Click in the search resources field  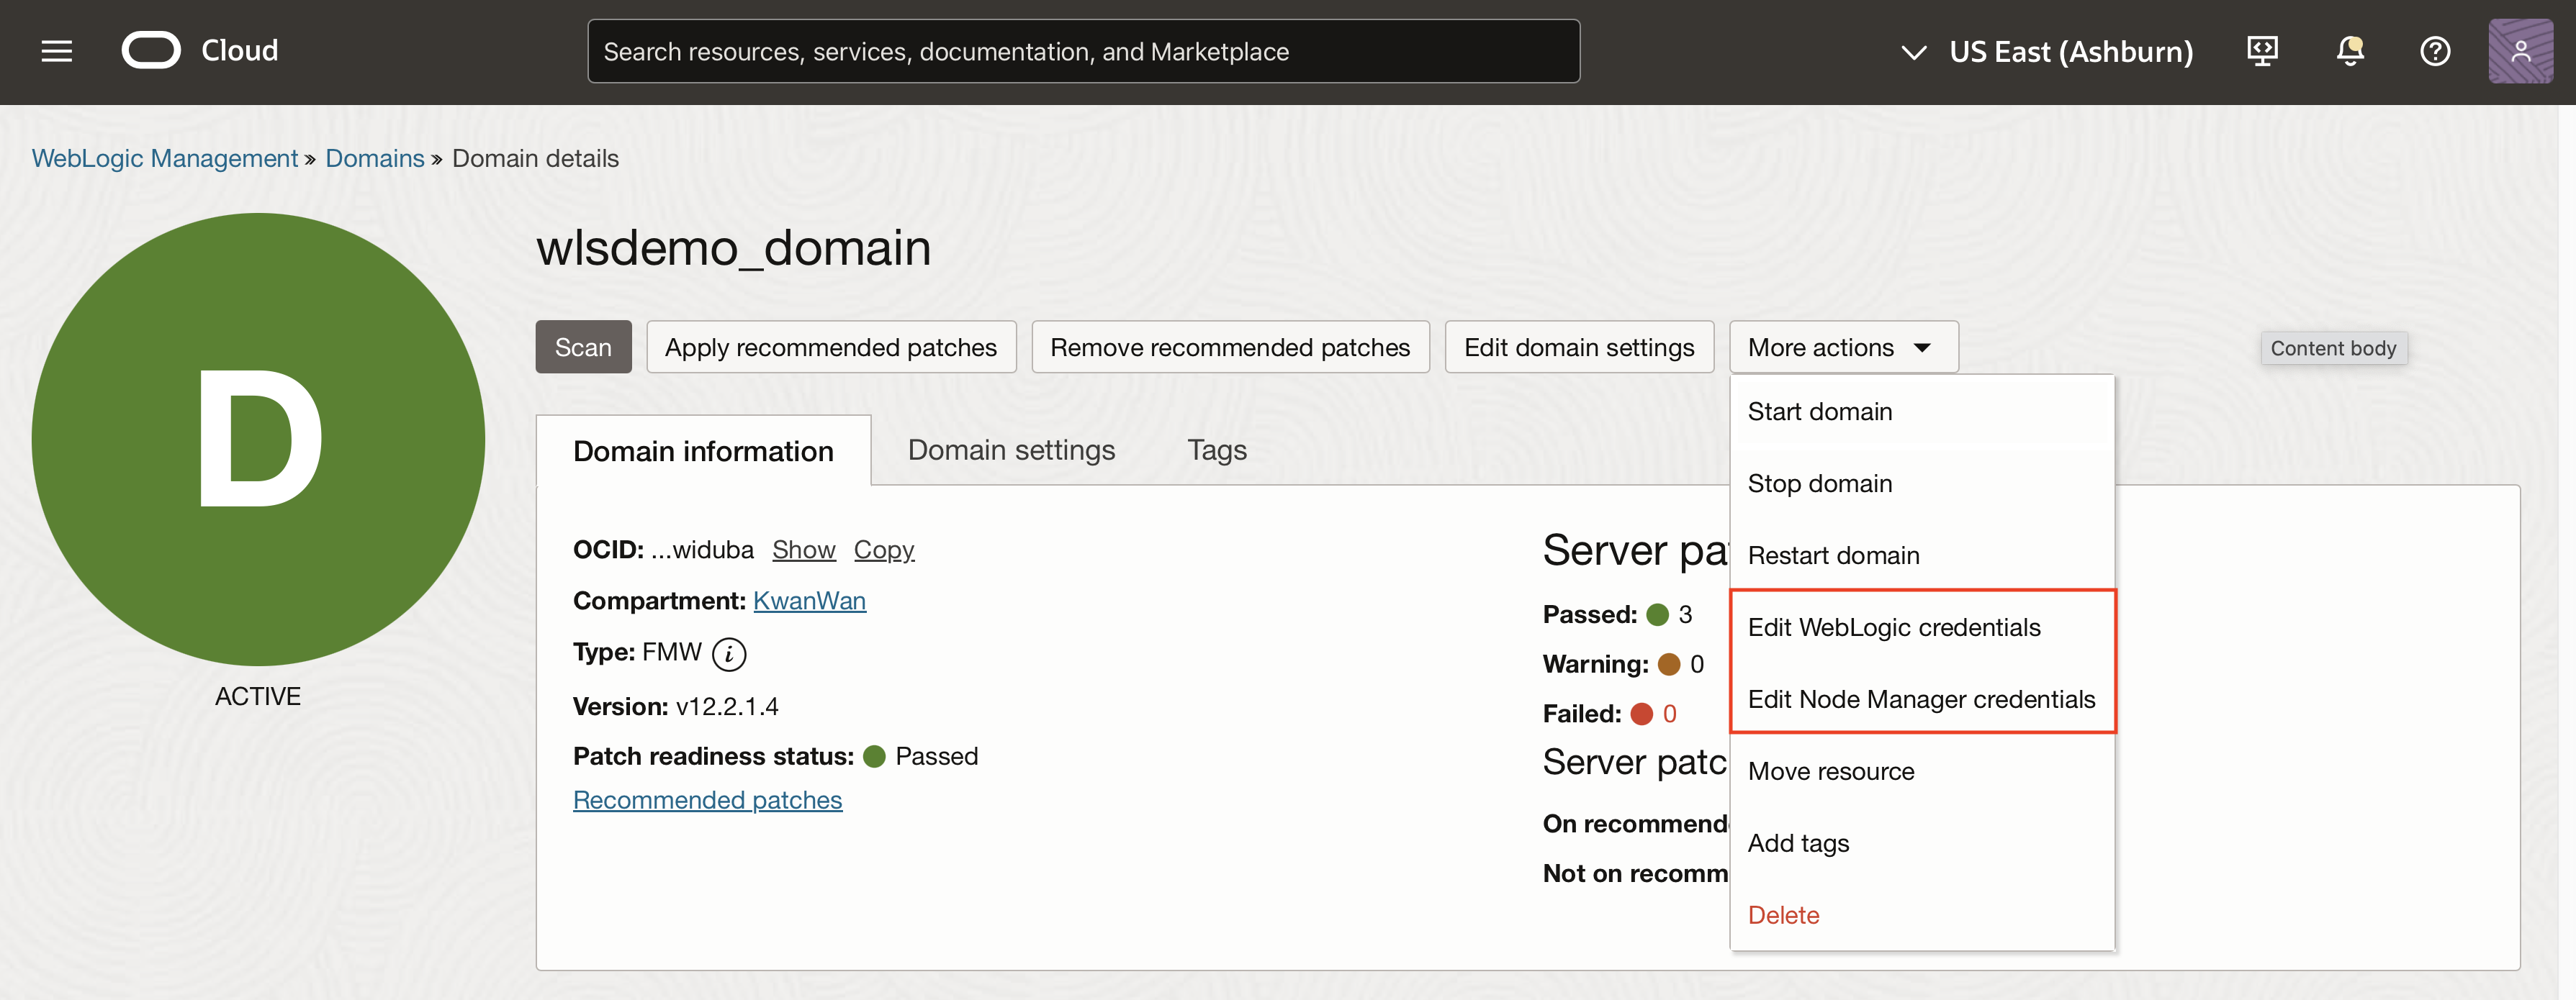[x=1083, y=51]
